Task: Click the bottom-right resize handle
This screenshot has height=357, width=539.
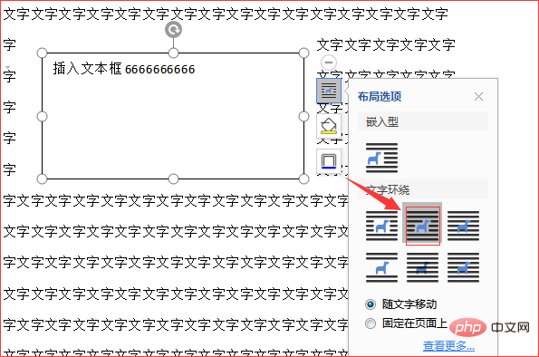Action: [303, 178]
